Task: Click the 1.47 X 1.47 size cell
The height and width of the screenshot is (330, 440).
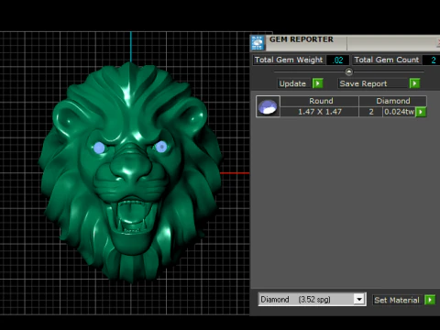Action: click(x=320, y=112)
